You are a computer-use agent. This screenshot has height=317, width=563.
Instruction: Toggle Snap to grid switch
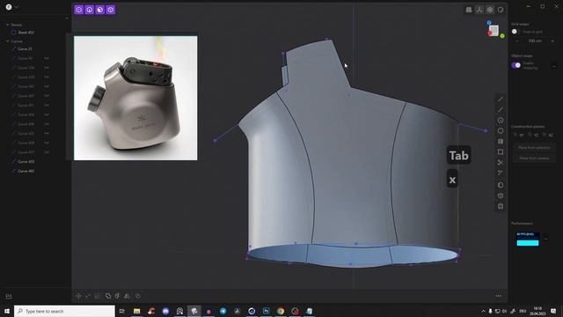(x=516, y=32)
